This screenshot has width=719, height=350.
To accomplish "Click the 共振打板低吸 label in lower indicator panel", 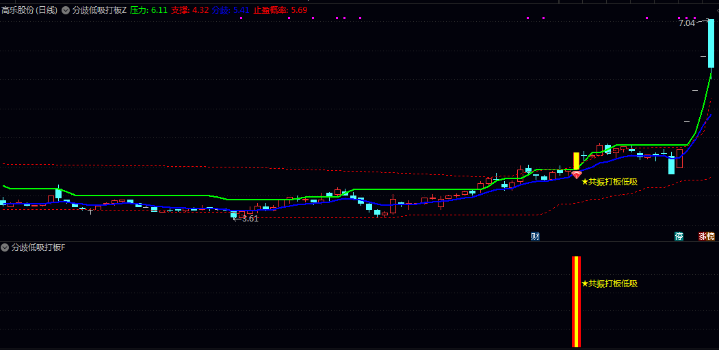I will 609,284.
